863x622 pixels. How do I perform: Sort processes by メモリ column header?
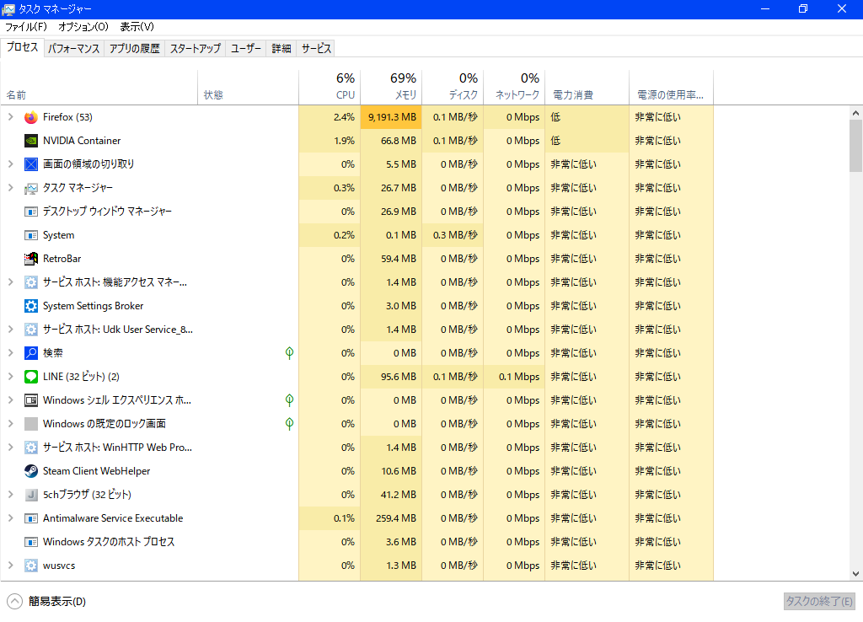click(x=391, y=88)
